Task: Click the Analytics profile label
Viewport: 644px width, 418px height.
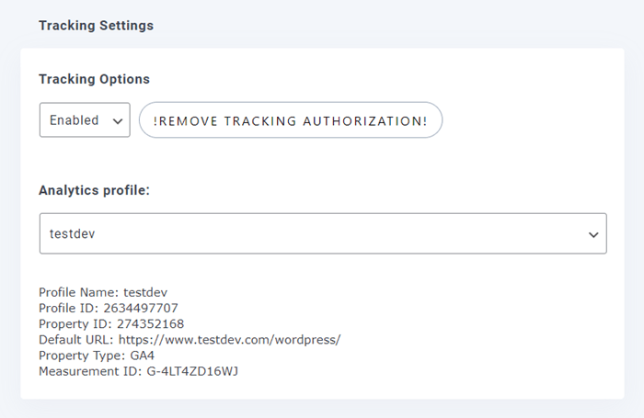Action: pyautogui.click(x=94, y=190)
